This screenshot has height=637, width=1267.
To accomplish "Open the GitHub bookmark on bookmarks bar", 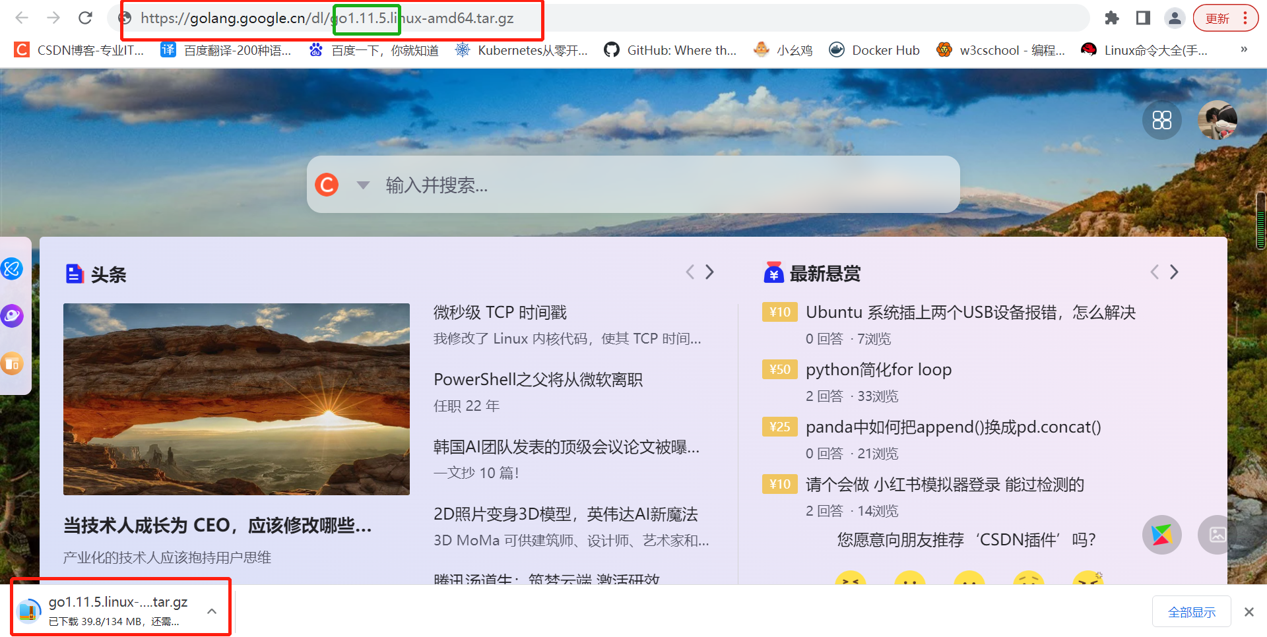I will (x=670, y=49).
